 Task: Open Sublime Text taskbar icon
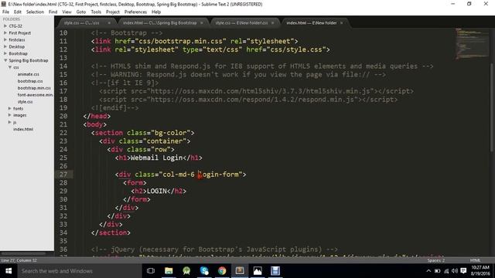point(240,271)
